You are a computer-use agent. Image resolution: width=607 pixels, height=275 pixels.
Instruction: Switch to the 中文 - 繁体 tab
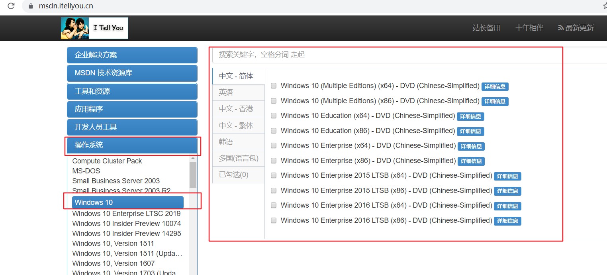click(238, 125)
